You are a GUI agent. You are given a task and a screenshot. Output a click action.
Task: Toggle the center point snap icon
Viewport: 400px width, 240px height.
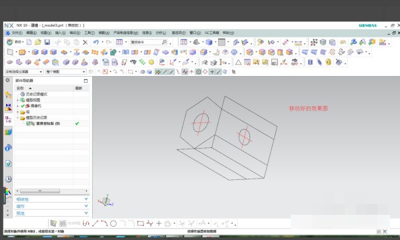coord(199,72)
